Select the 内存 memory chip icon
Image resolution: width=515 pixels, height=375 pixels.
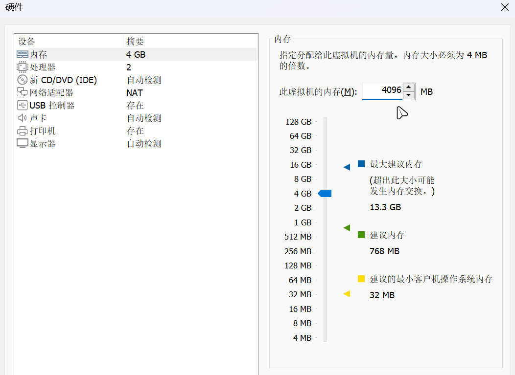[x=23, y=54]
